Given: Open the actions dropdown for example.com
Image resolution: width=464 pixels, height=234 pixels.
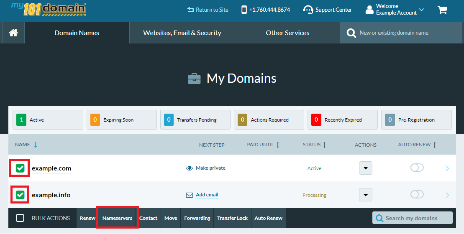Looking at the screenshot, I should tap(366, 168).
